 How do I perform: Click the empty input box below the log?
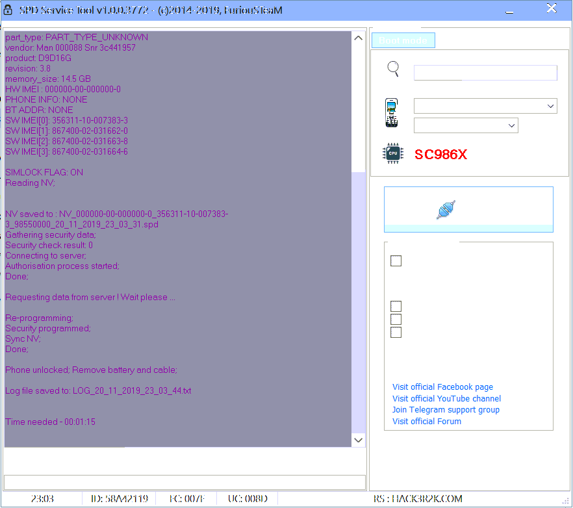click(185, 482)
